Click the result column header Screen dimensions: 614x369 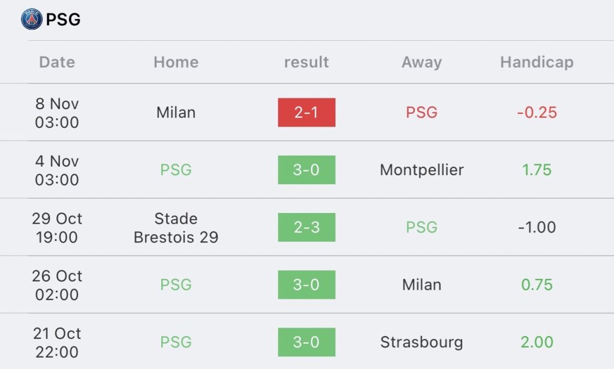click(306, 62)
